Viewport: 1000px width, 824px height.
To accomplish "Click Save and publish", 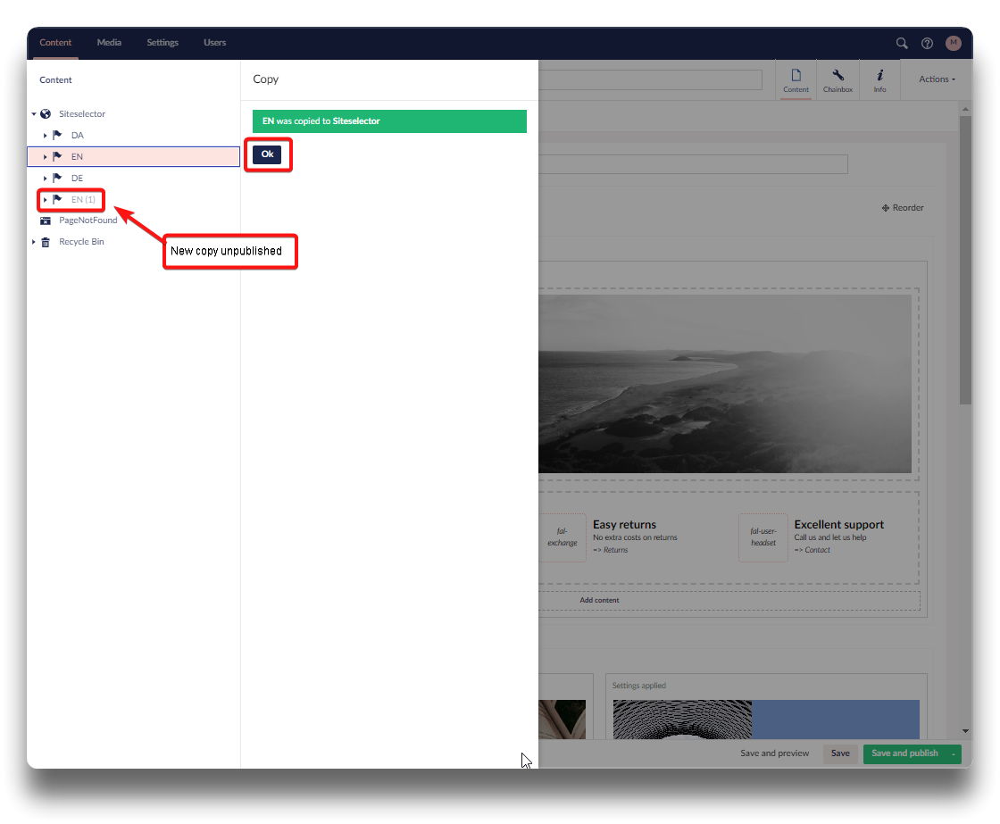I will point(904,753).
